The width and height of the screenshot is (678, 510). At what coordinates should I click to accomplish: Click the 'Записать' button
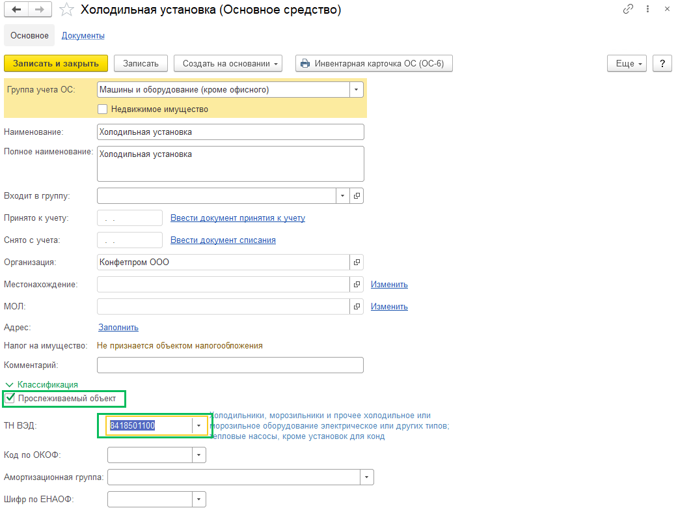tap(141, 63)
